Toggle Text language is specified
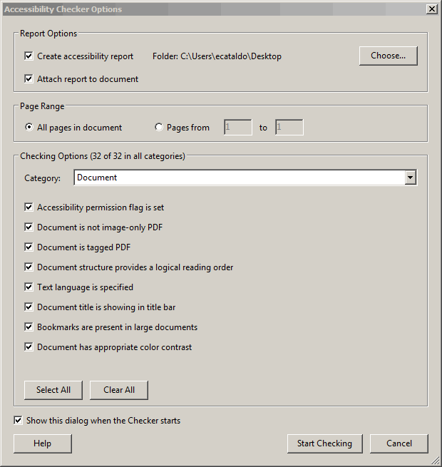The width and height of the screenshot is (442, 467). (29, 287)
